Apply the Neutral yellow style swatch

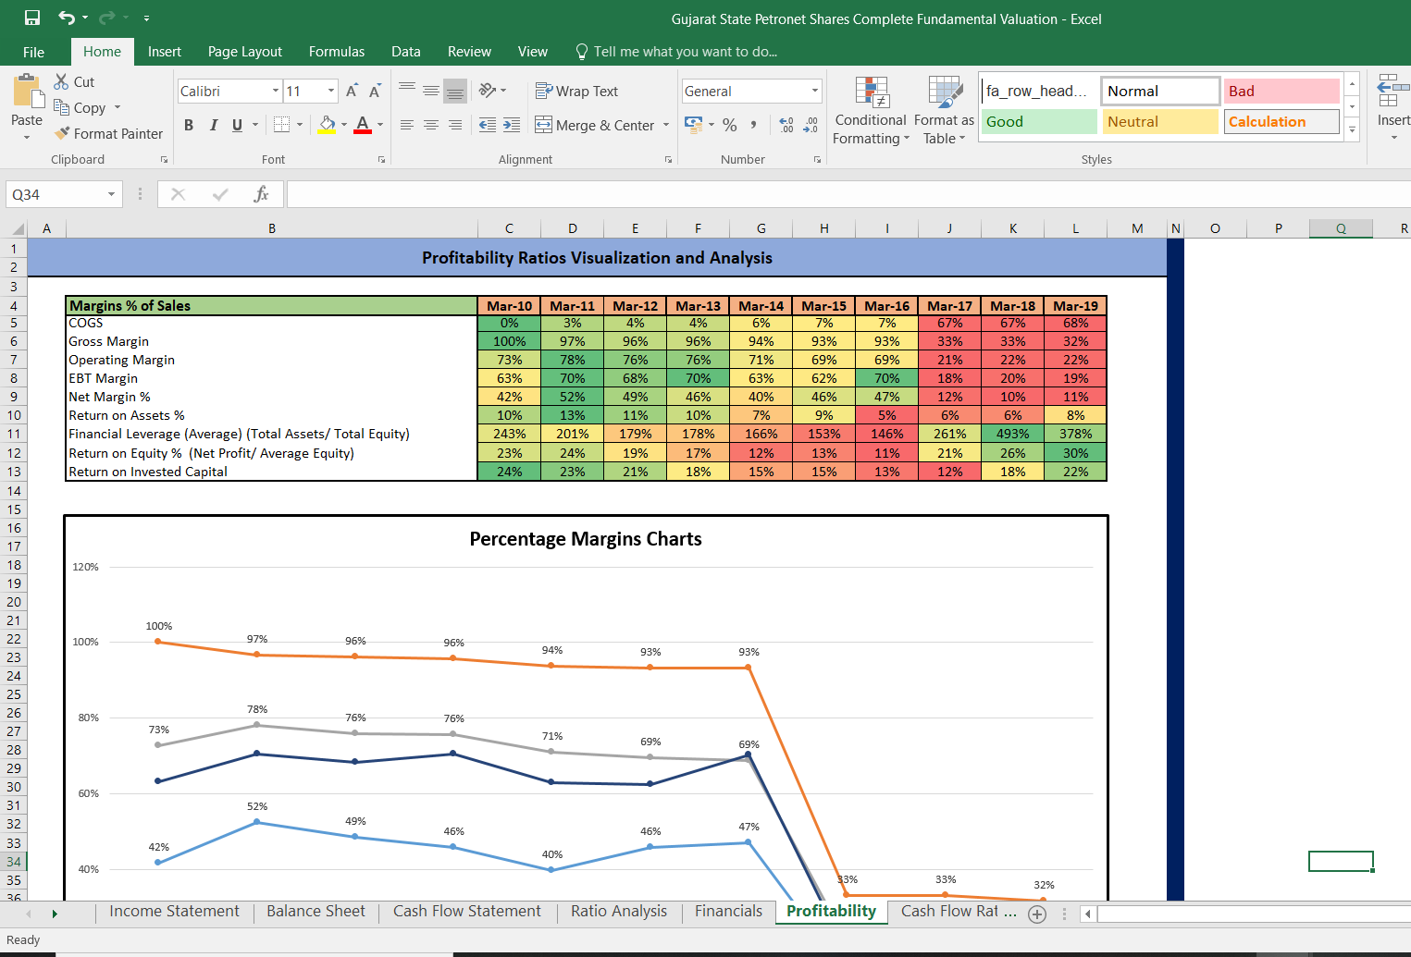coord(1160,121)
